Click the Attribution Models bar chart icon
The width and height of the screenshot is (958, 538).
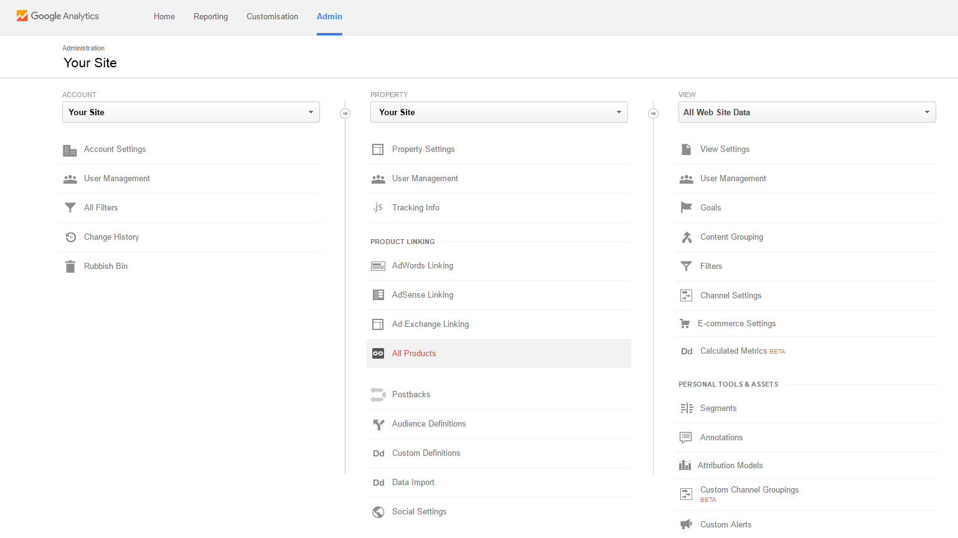click(685, 465)
